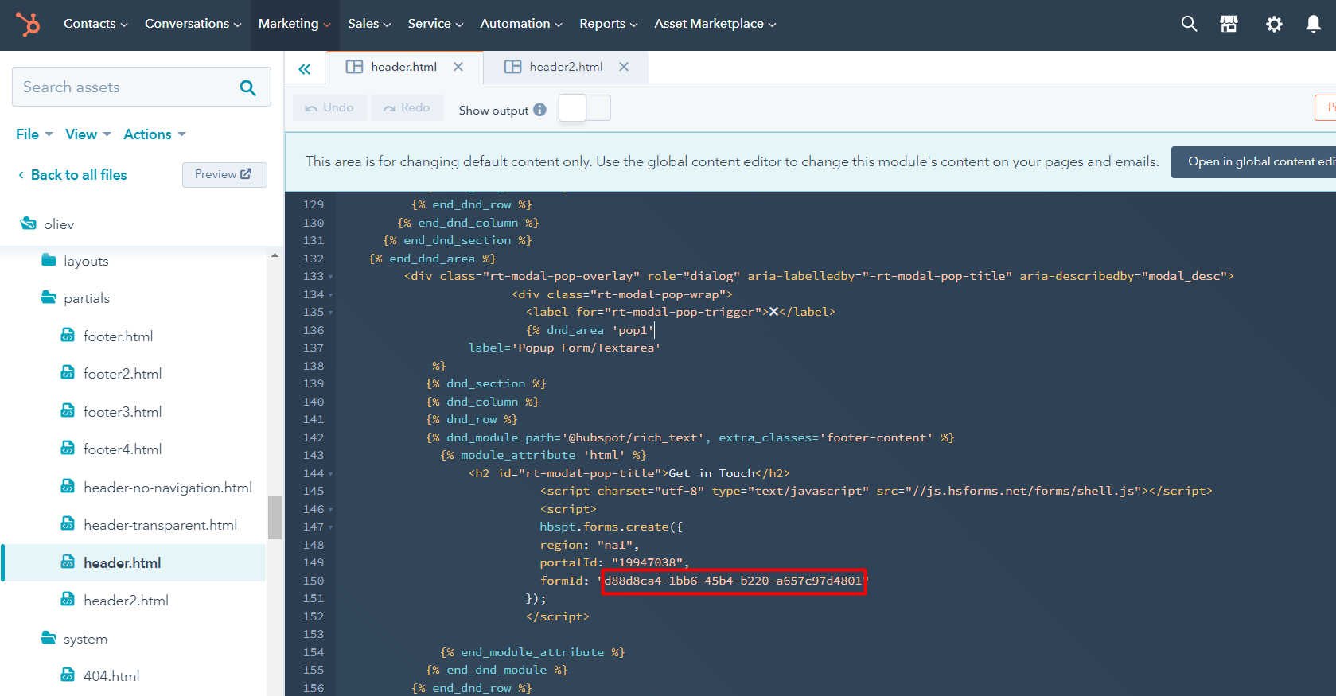The width and height of the screenshot is (1336, 696).
Task: Open the Automation dropdown menu
Action: 521,24
